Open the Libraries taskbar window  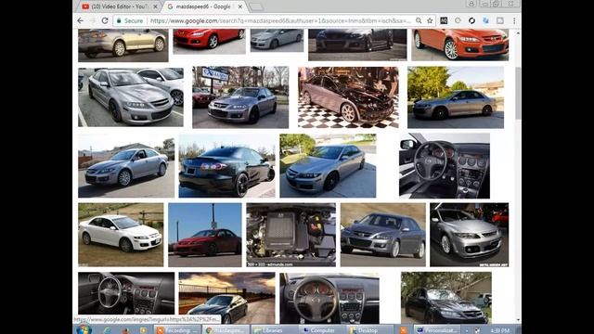pyautogui.click(x=274, y=330)
